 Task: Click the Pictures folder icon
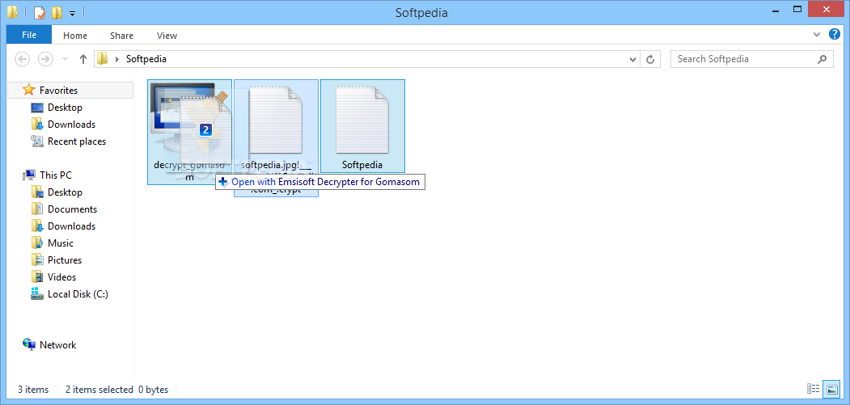click(37, 259)
